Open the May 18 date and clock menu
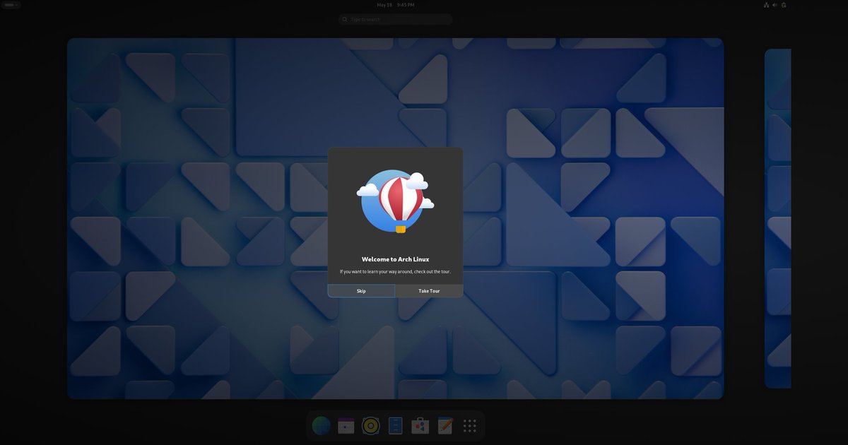This screenshot has width=848, height=445. click(396, 5)
